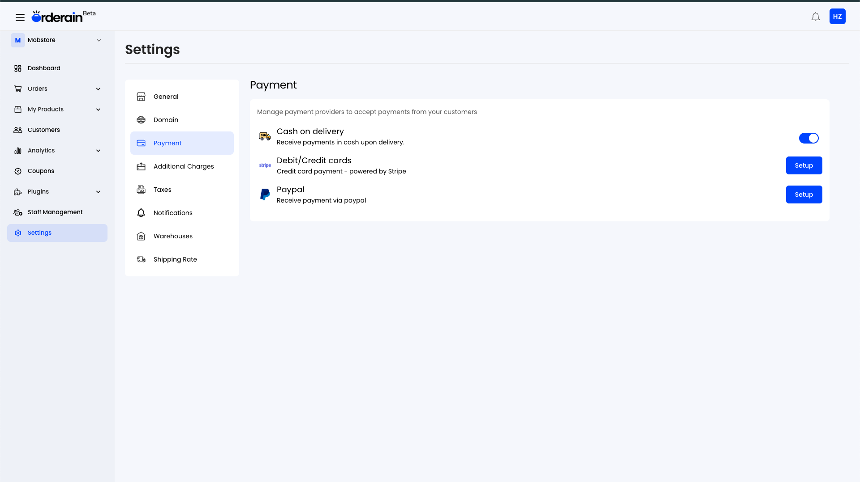This screenshot has width=860, height=482.
Task: Click Setup for Paypal payments
Action: [804, 194]
